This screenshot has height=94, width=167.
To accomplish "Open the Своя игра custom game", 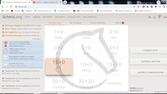I will (x=114, y=83).
